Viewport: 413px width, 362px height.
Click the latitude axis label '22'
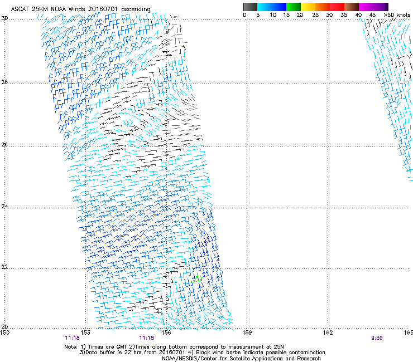click(4, 267)
